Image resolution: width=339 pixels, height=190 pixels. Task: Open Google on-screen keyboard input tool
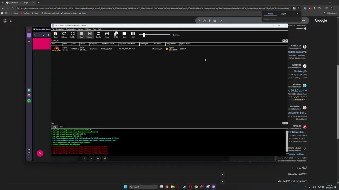(x=215, y=21)
